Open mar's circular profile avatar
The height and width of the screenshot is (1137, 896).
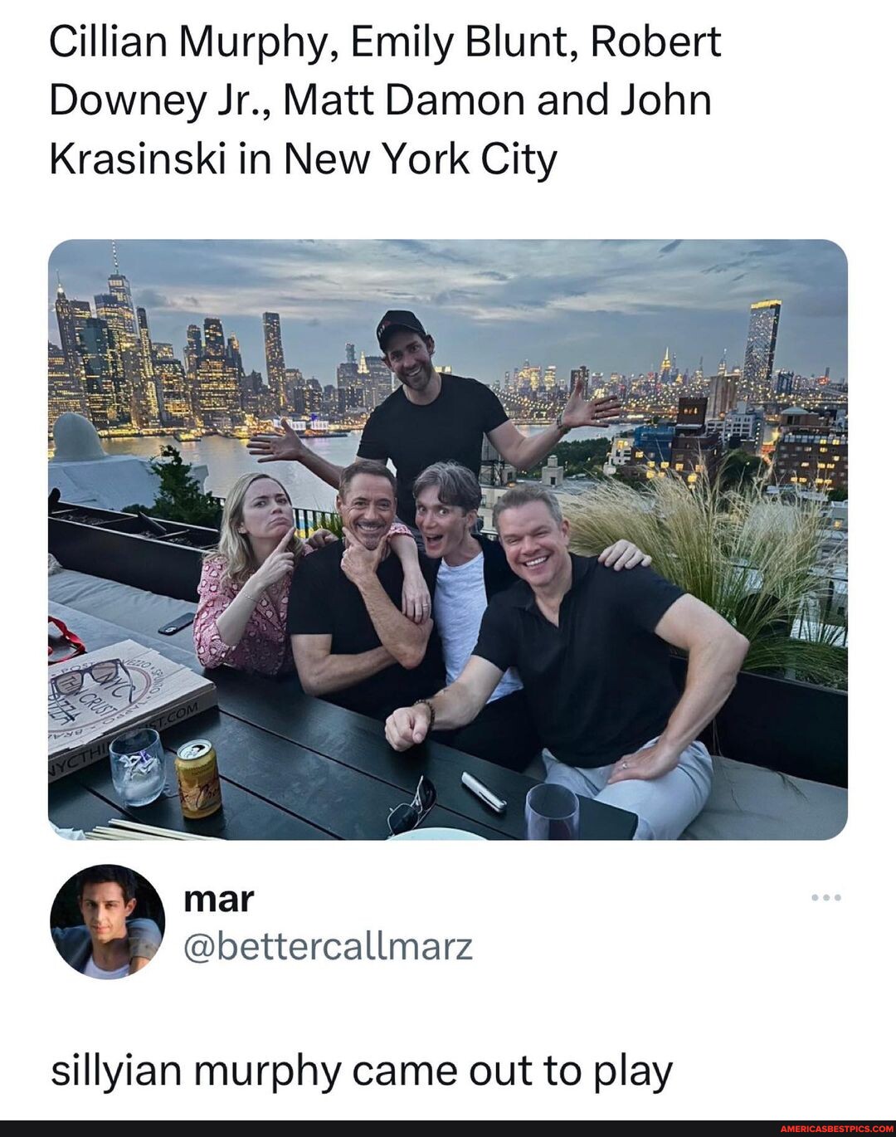point(107,920)
